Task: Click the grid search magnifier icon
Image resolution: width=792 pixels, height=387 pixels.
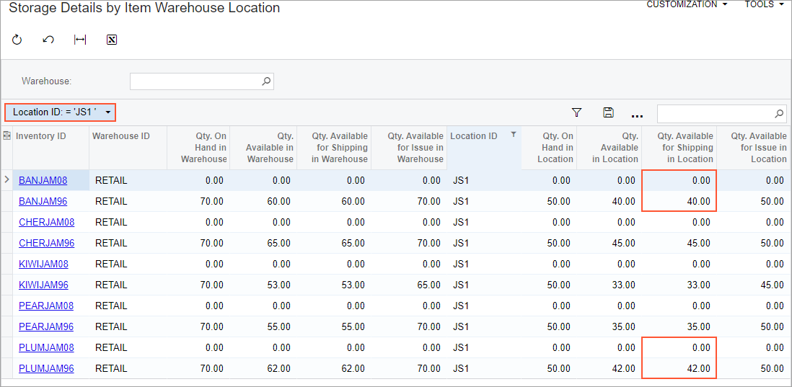Action: click(779, 113)
